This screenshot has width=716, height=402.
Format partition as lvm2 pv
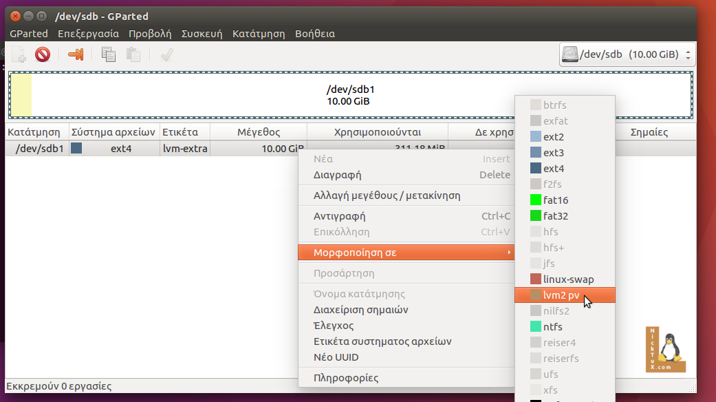(561, 295)
